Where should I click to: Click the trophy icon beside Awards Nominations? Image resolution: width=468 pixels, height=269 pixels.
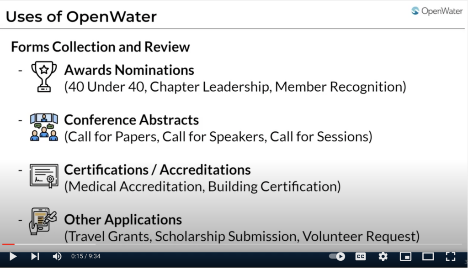(x=44, y=77)
